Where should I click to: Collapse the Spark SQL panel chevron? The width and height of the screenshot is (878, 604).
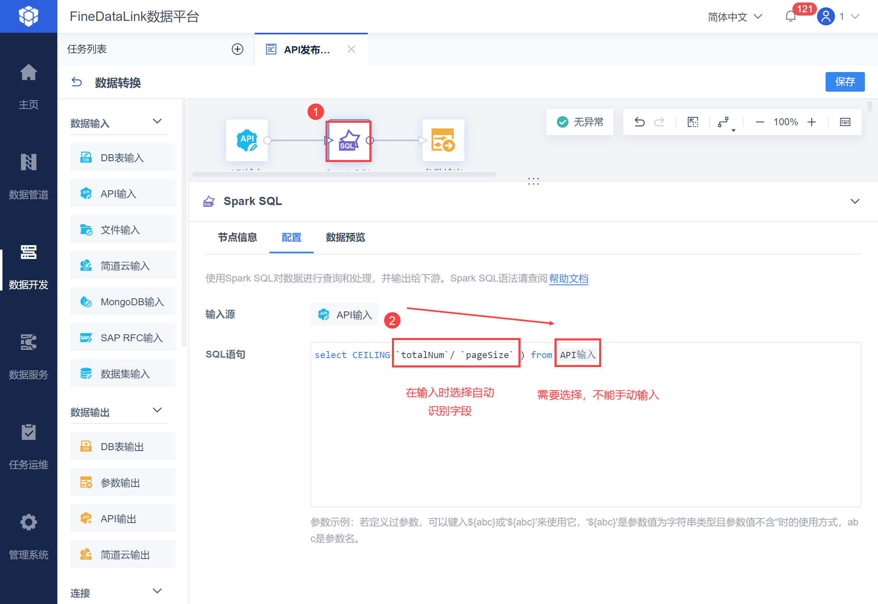click(x=855, y=201)
